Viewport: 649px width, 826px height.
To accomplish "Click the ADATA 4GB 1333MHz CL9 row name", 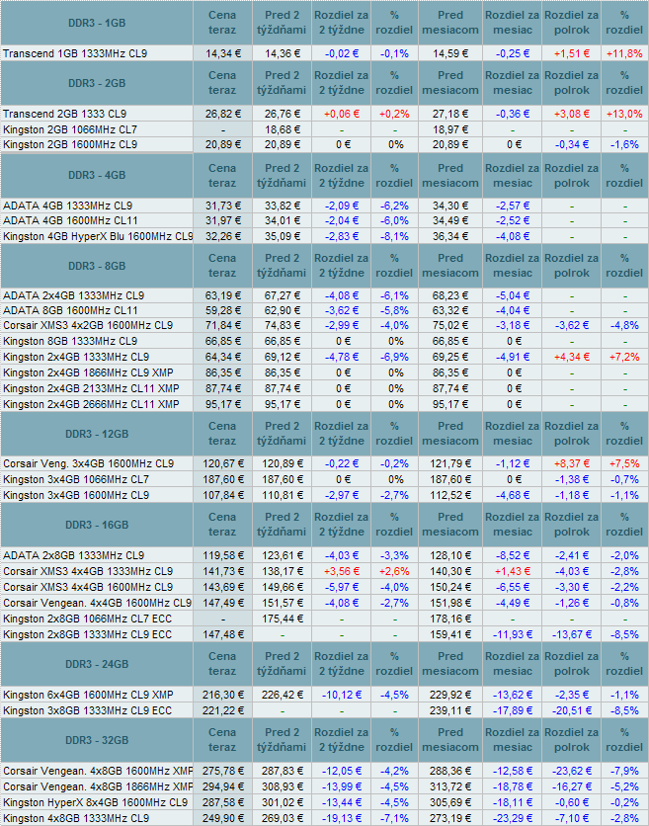I will click(x=67, y=206).
